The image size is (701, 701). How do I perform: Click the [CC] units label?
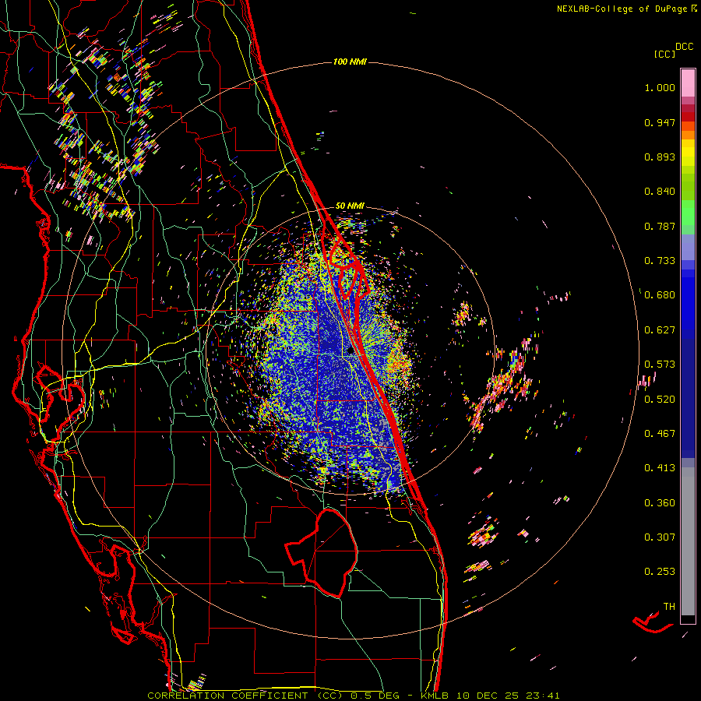point(664,54)
